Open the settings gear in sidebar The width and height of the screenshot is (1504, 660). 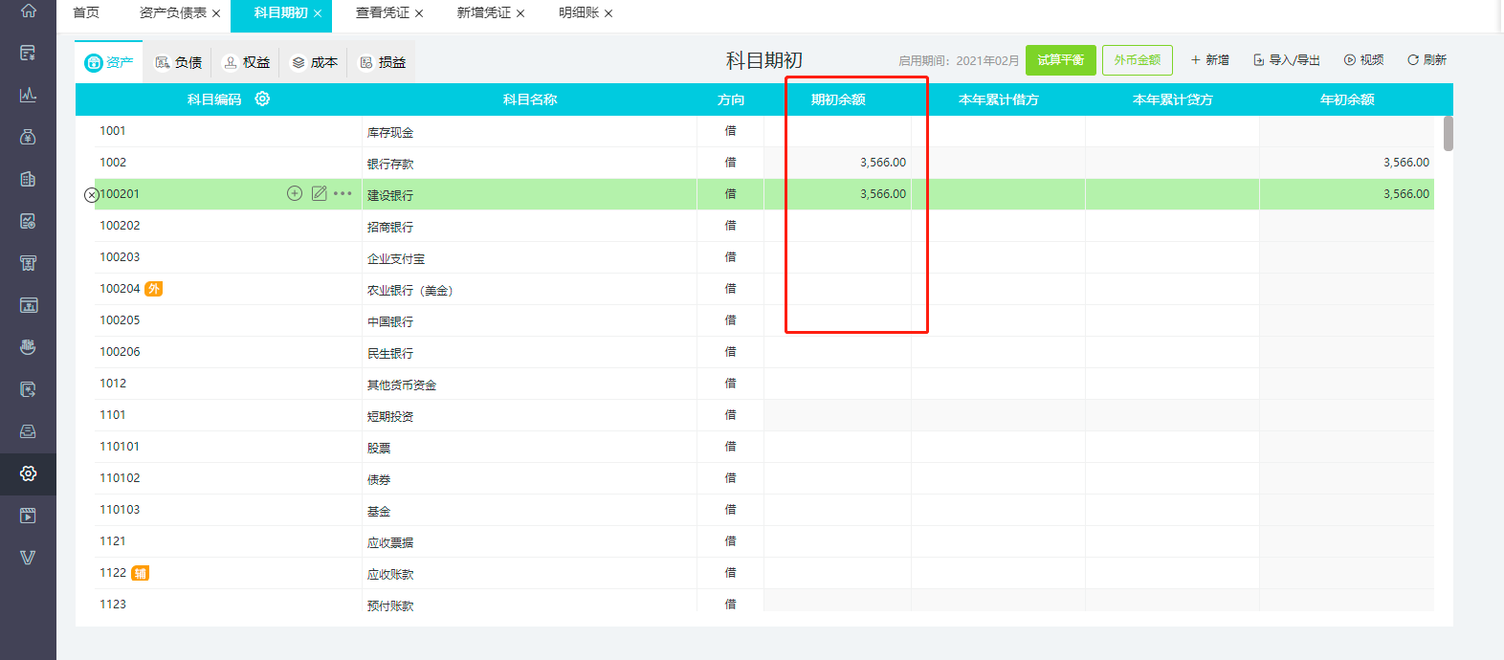(28, 473)
